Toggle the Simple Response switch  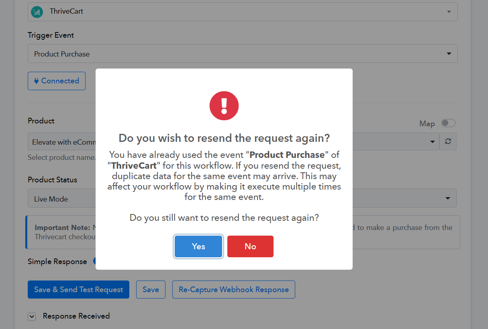coord(95,261)
